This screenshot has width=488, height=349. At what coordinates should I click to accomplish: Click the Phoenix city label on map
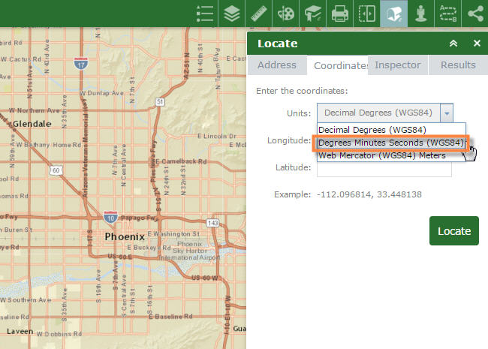pyautogui.click(x=125, y=236)
